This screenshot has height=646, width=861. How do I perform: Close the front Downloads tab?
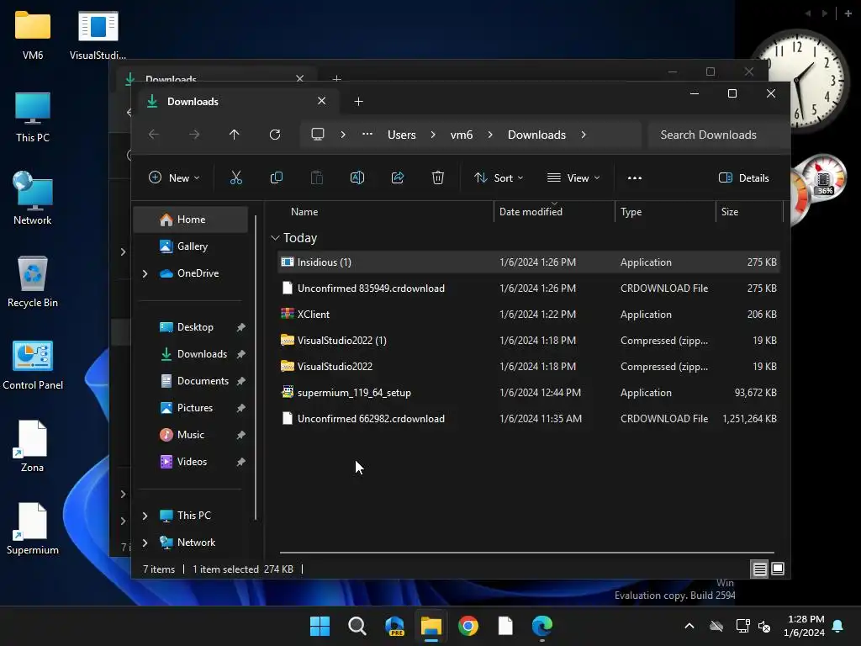click(x=322, y=101)
